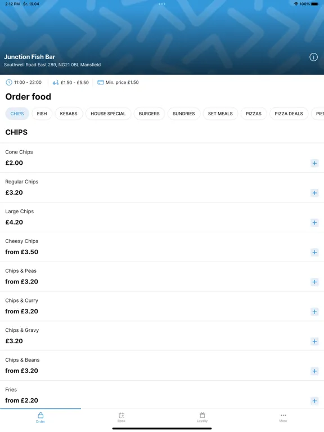Tap the Regular Chips item name
Viewport: 324px width, 432px height.
pos(22,182)
